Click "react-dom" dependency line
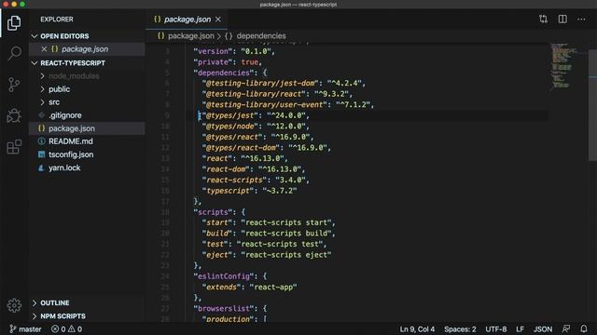597x335 pixels. 254,169
